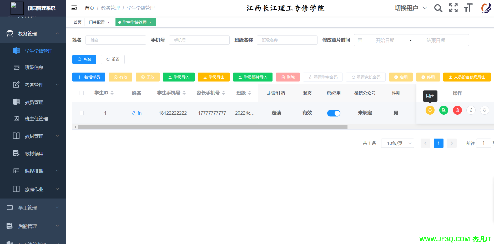
Task: Click the yellow sync icon in row
Action: pyautogui.click(x=430, y=110)
